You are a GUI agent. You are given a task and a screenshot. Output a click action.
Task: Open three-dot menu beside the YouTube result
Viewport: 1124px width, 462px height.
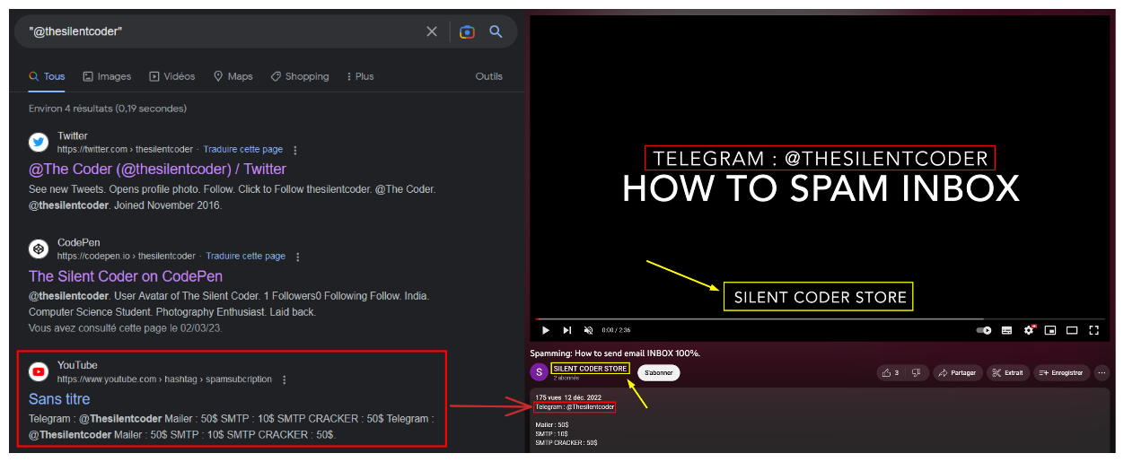285,379
